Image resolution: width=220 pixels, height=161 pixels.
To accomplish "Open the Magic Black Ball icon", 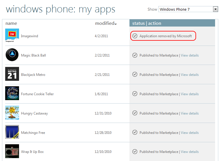I will tap(12, 55).
